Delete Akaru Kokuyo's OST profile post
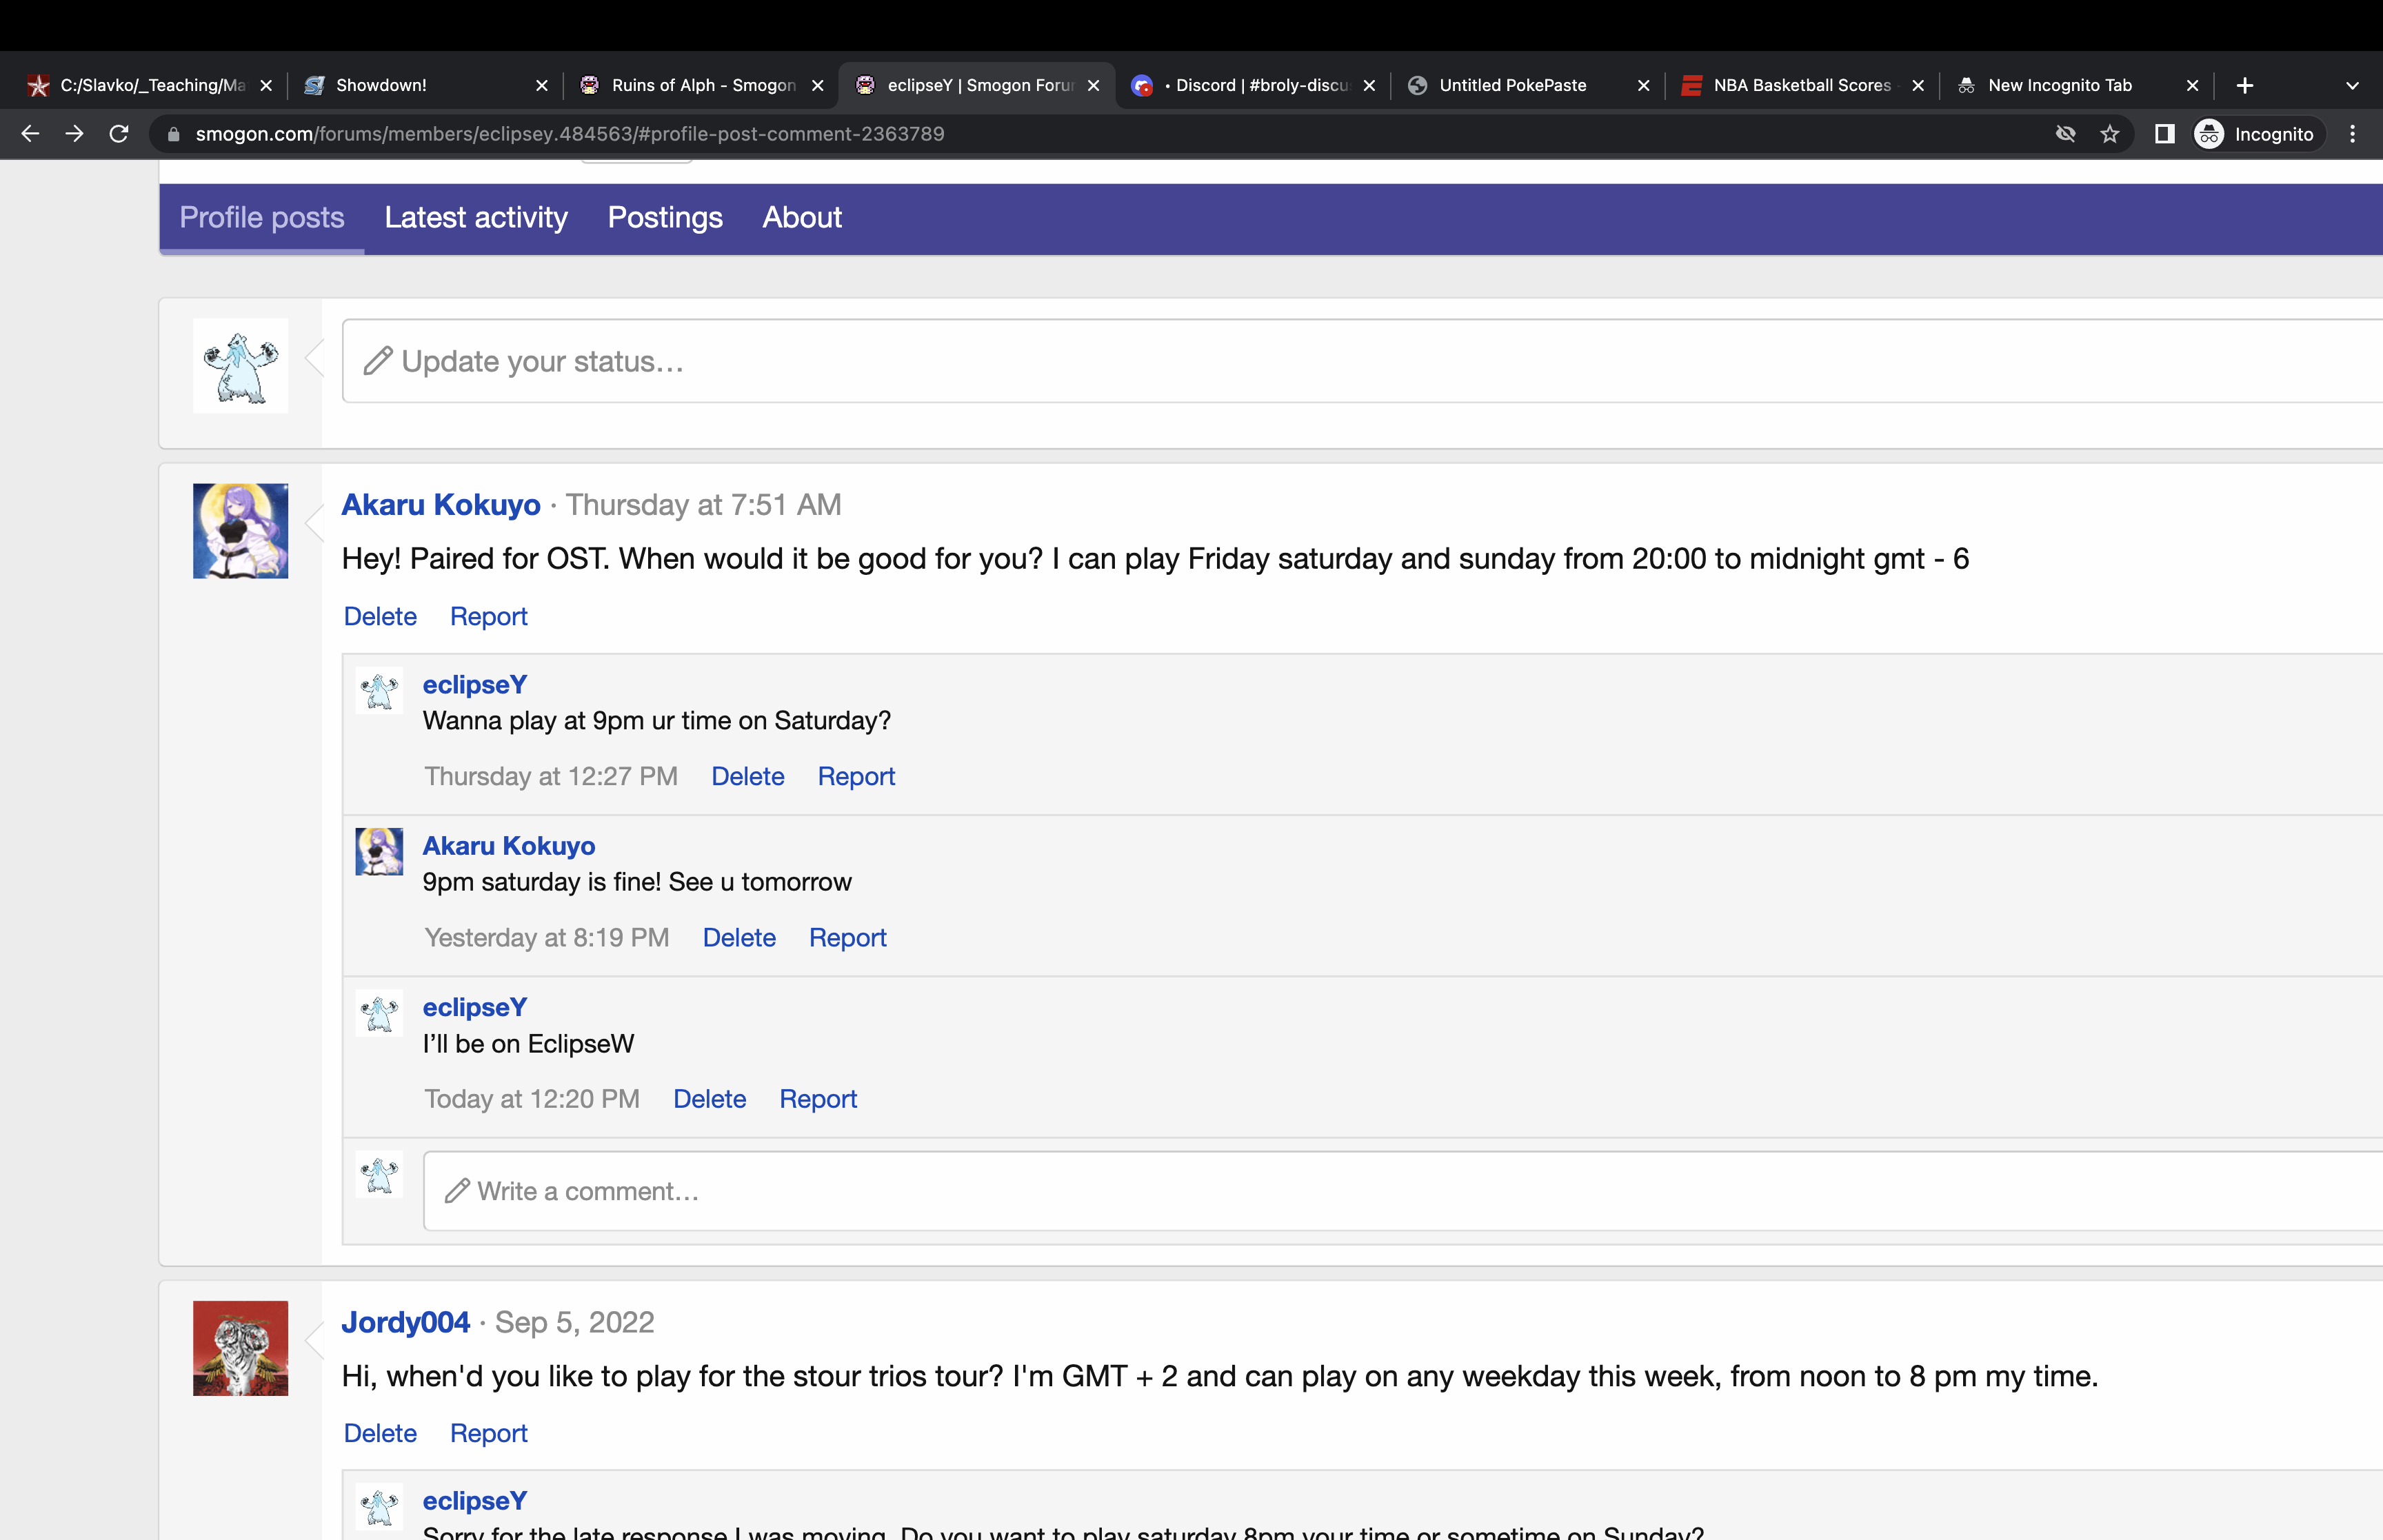 (380, 617)
